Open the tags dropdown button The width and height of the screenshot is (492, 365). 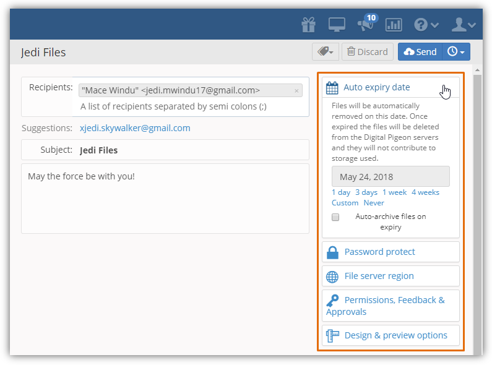pyautogui.click(x=326, y=52)
